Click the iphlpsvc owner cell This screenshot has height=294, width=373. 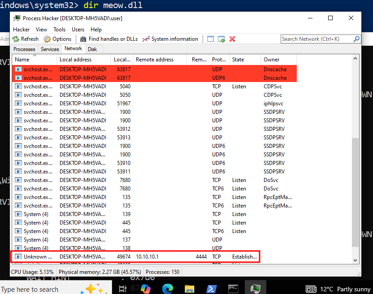click(x=273, y=104)
